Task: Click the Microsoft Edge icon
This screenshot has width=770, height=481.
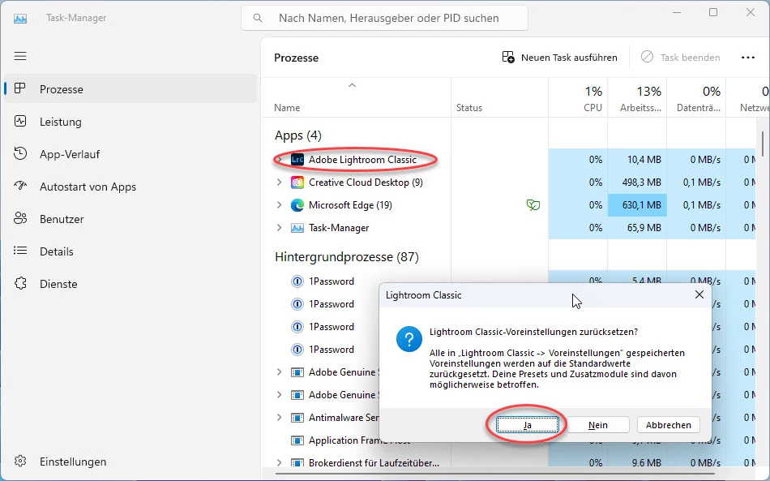Action: [x=297, y=205]
